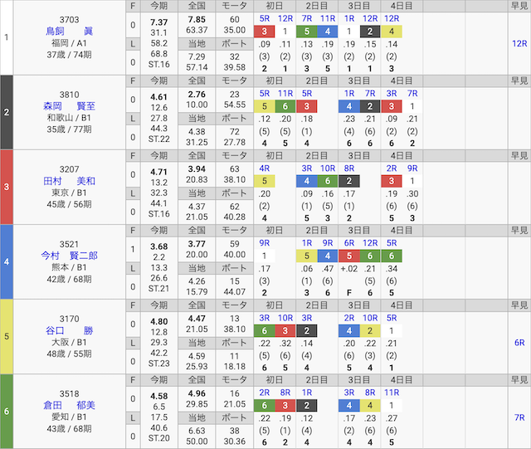Open 谷口's 初日 10R race link
Screen dimensions: 531x449
point(285,317)
